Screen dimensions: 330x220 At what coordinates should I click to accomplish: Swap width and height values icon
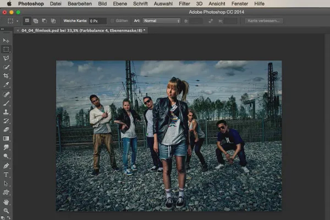pyautogui.click(x=211, y=21)
